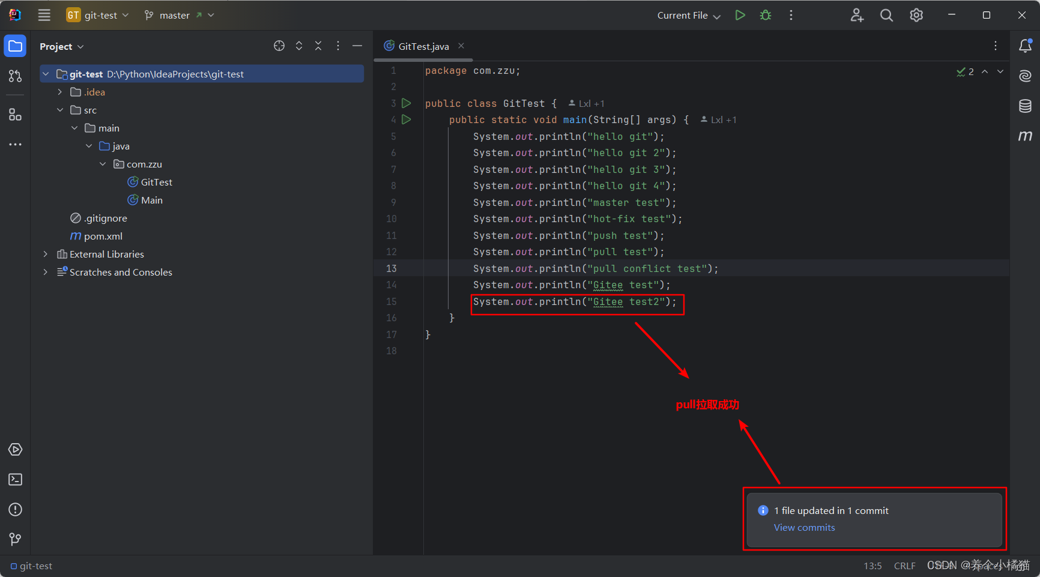Expand the .idea folder
The height and width of the screenshot is (577, 1040).
(60, 92)
